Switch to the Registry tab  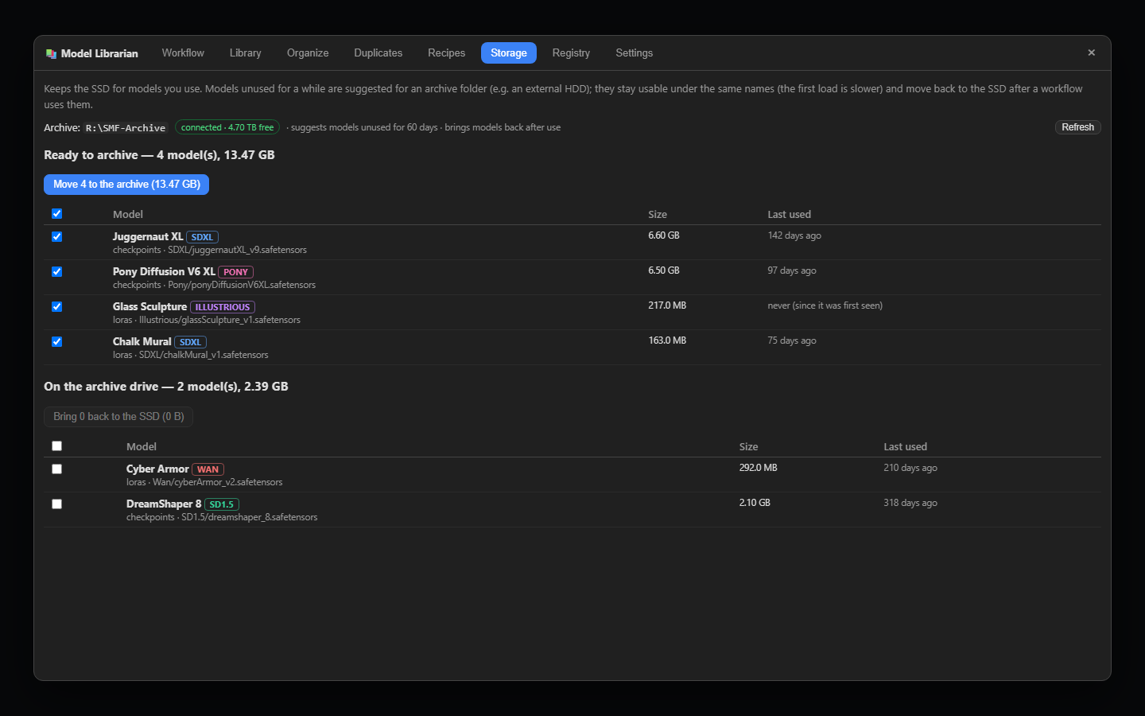click(x=571, y=53)
